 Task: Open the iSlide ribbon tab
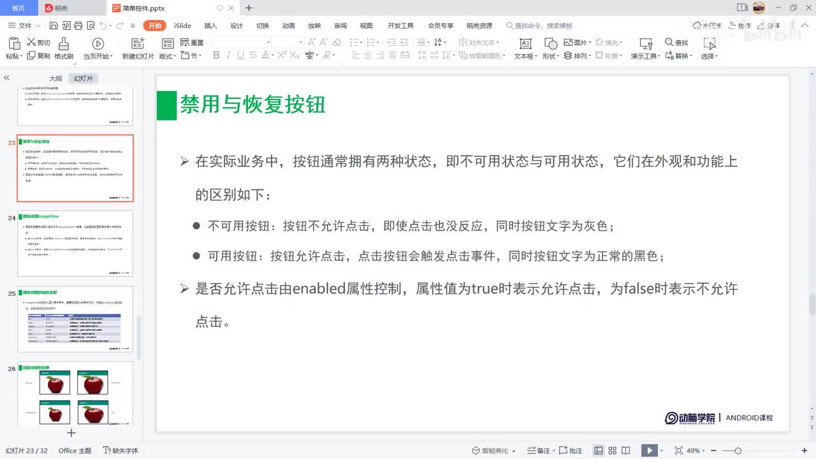coord(183,25)
